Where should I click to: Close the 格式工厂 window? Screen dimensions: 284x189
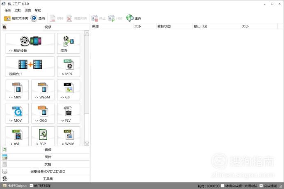[279, 4]
